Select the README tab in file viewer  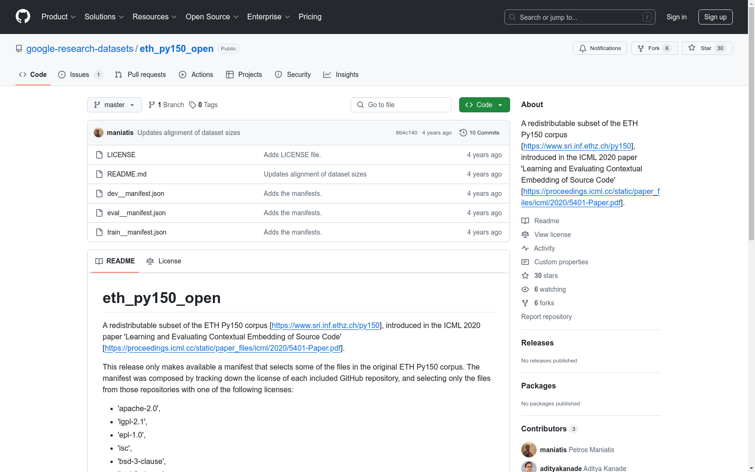tap(115, 261)
